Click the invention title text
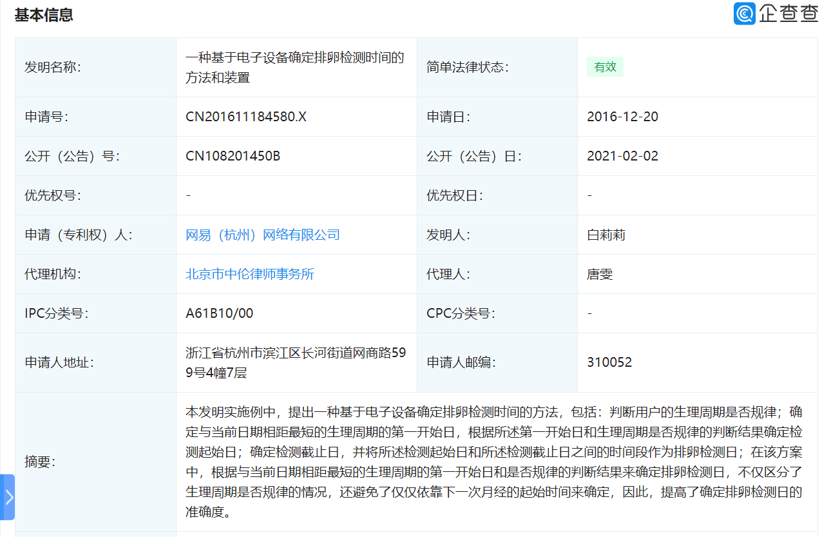Image resolution: width=831 pixels, height=537 pixels. (x=295, y=67)
